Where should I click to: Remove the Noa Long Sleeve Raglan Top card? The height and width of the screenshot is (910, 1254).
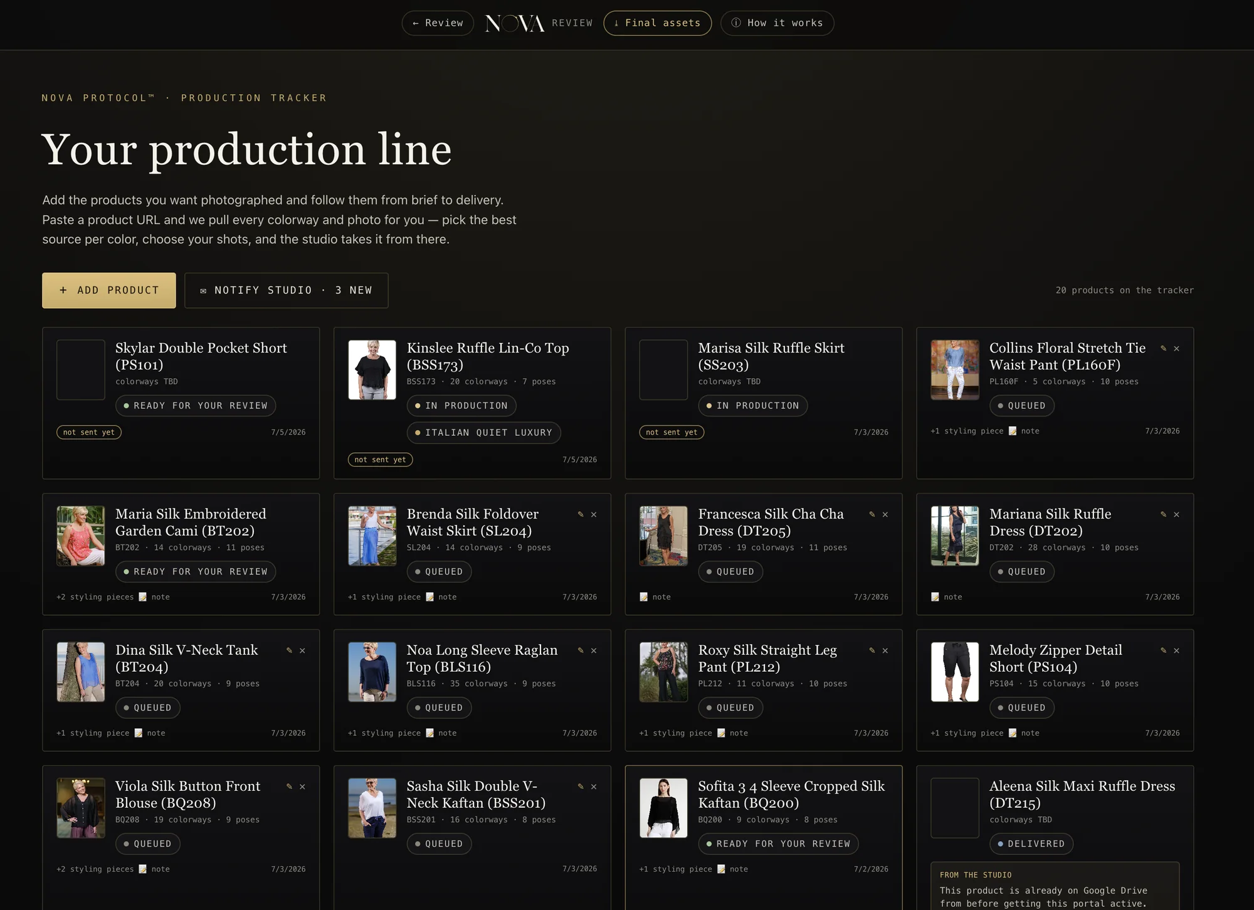click(x=594, y=651)
